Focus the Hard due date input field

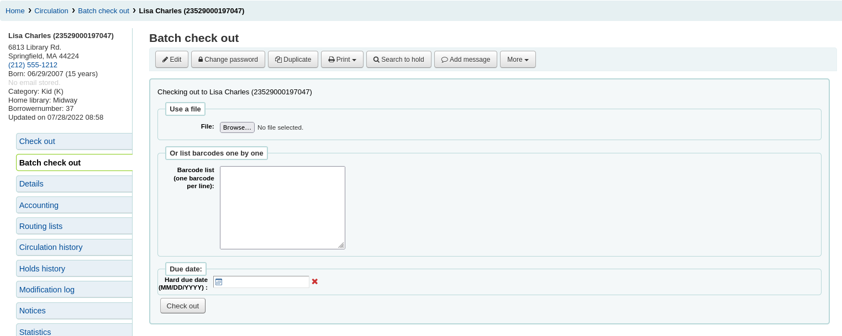pos(261,282)
